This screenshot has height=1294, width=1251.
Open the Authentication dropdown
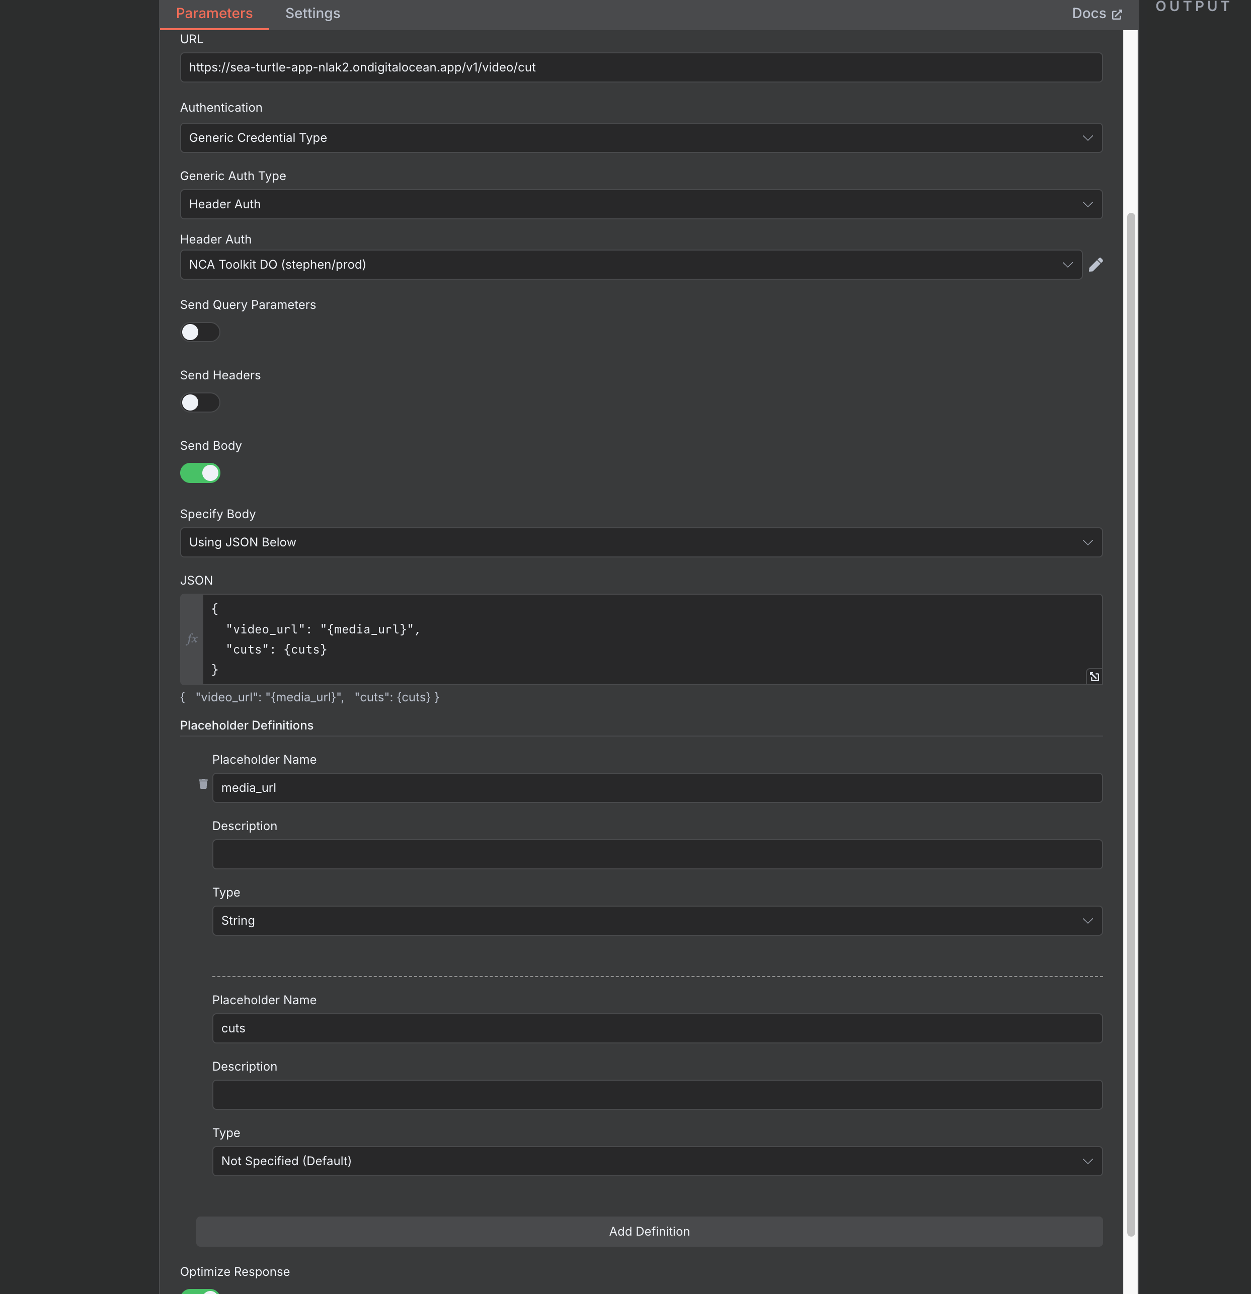click(641, 138)
